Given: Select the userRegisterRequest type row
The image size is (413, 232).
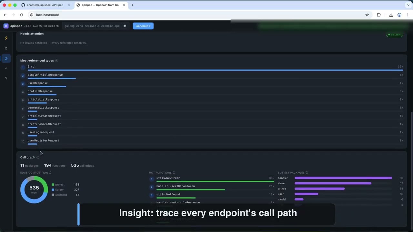Looking at the screenshot, I should (212, 141).
